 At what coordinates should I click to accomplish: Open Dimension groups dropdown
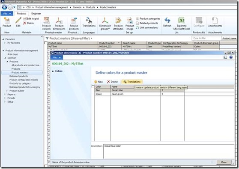pos(105,24)
